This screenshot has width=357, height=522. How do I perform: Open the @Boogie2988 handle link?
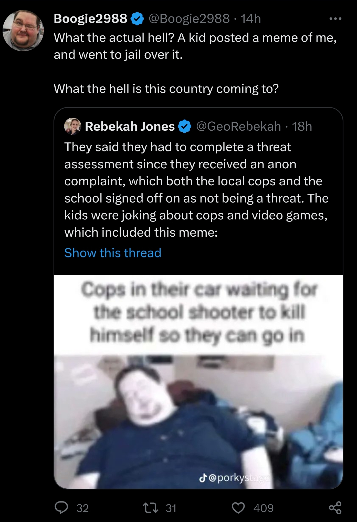(x=189, y=19)
